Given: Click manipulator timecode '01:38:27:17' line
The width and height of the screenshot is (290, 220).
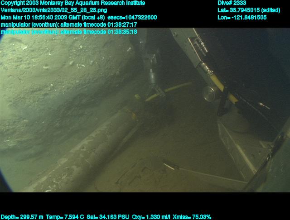Looking at the screenshot, I should click(x=69, y=25).
